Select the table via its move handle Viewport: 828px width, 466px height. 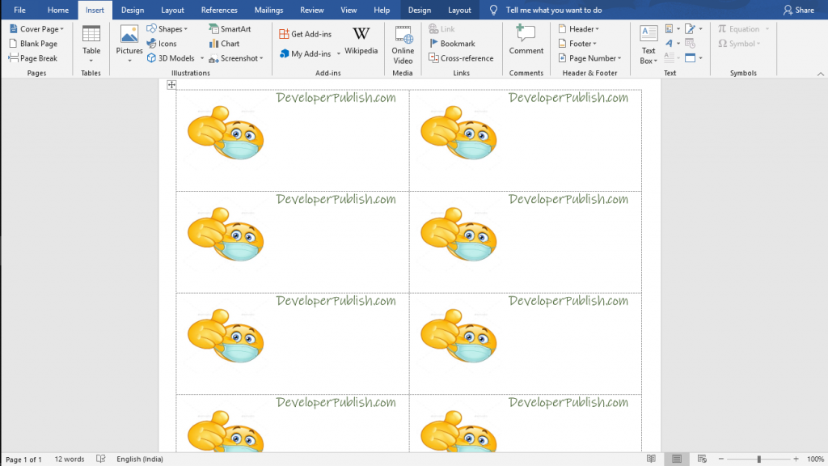click(171, 84)
